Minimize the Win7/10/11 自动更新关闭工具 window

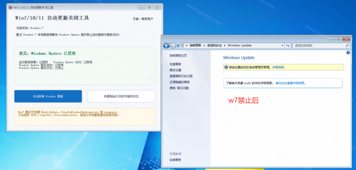pyautogui.click(x=141, y=8)
